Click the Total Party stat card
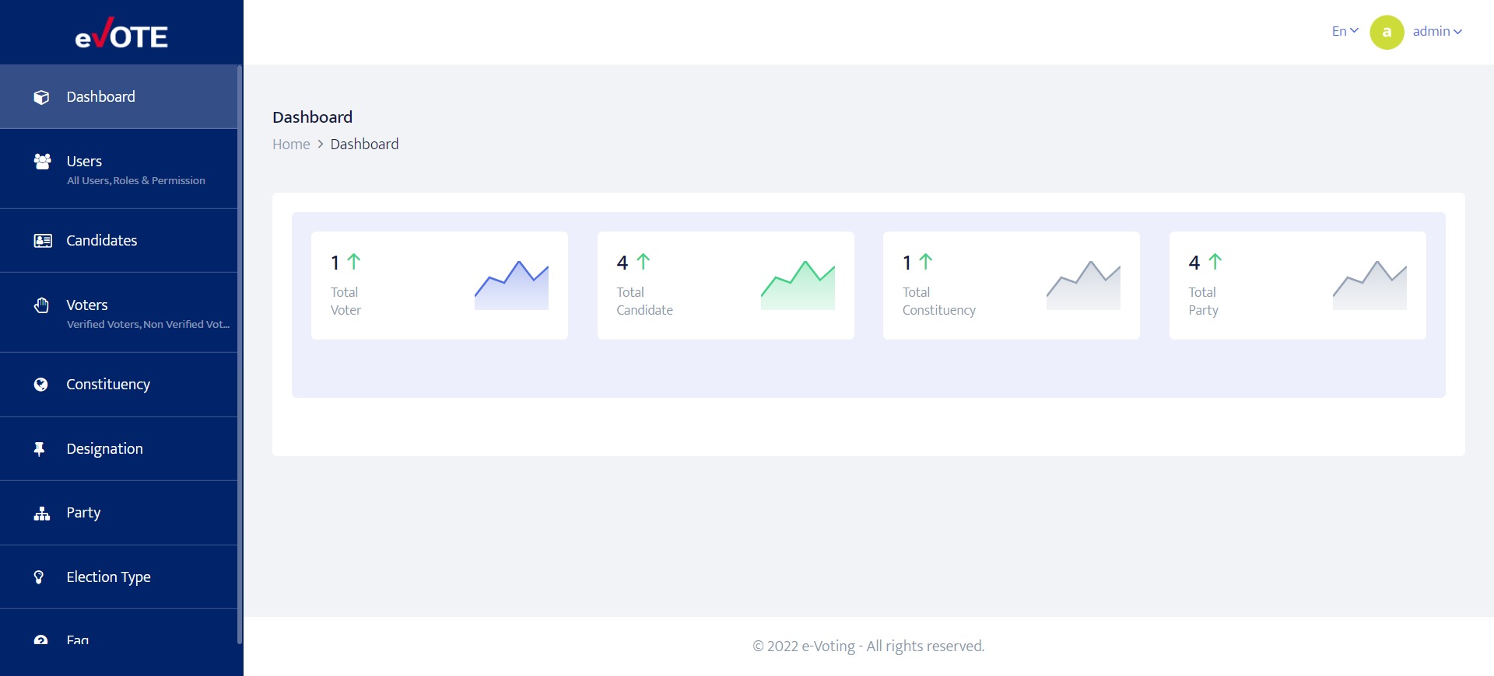This screenshot has width=1494, height=676. [1297, 285]
